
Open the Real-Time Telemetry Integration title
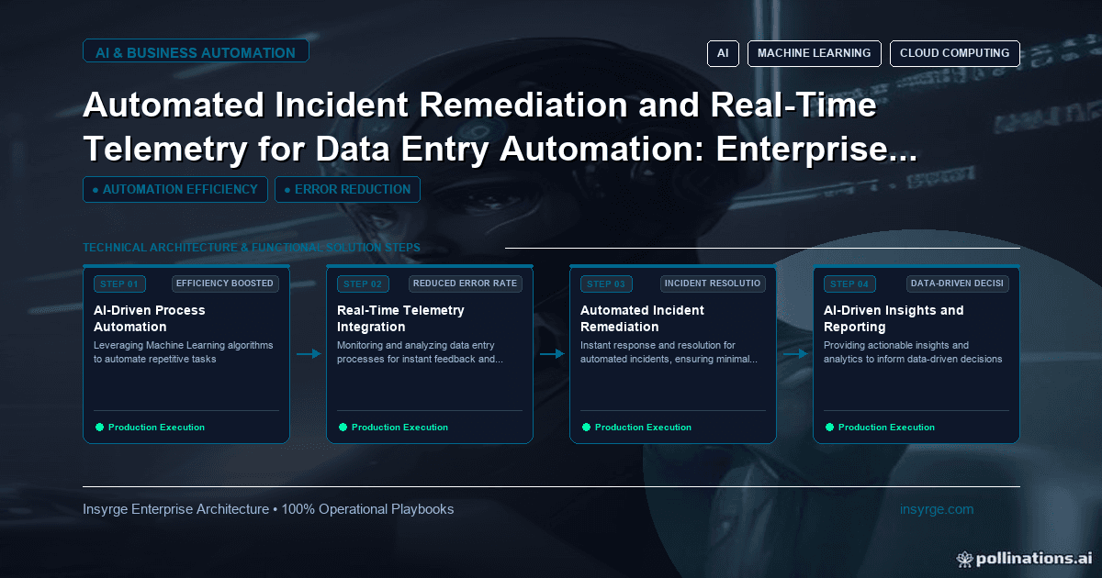pyautogui.click(x=401, y=318)
